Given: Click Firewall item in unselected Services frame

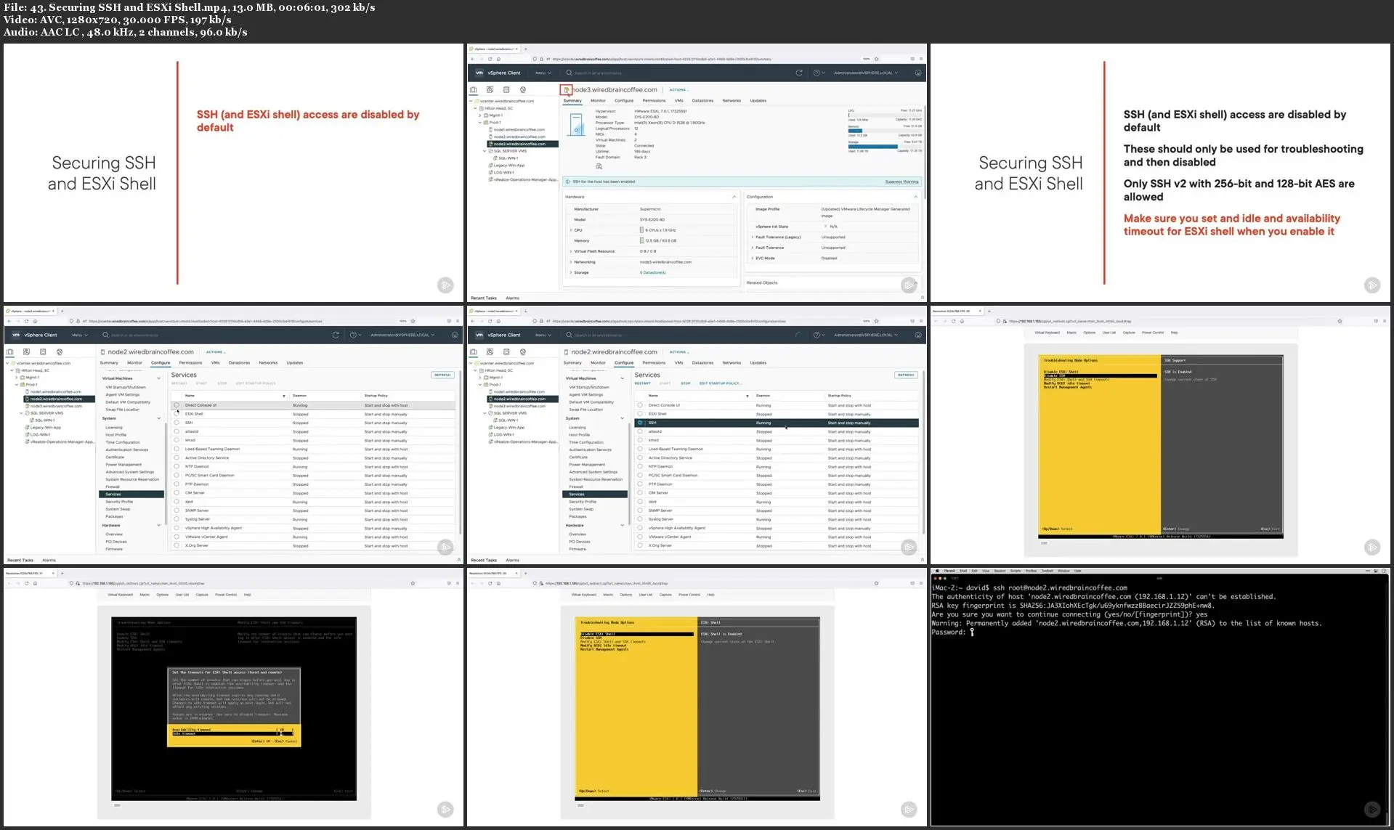Looking at the screenshot, I should pos(112,487).
